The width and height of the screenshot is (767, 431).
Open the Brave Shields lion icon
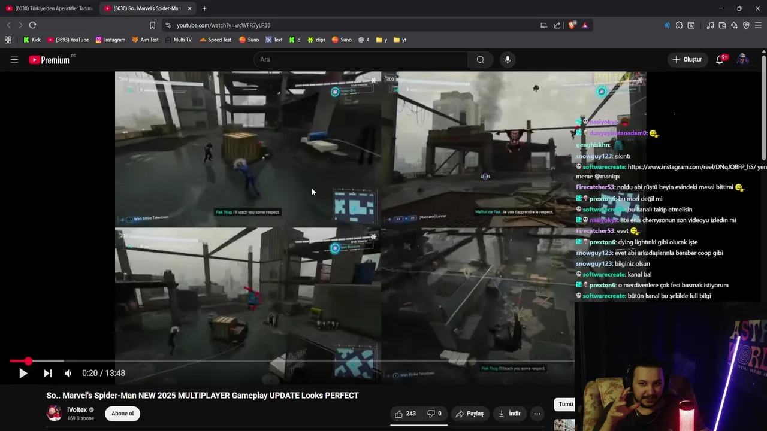click(x=572, y=25)
